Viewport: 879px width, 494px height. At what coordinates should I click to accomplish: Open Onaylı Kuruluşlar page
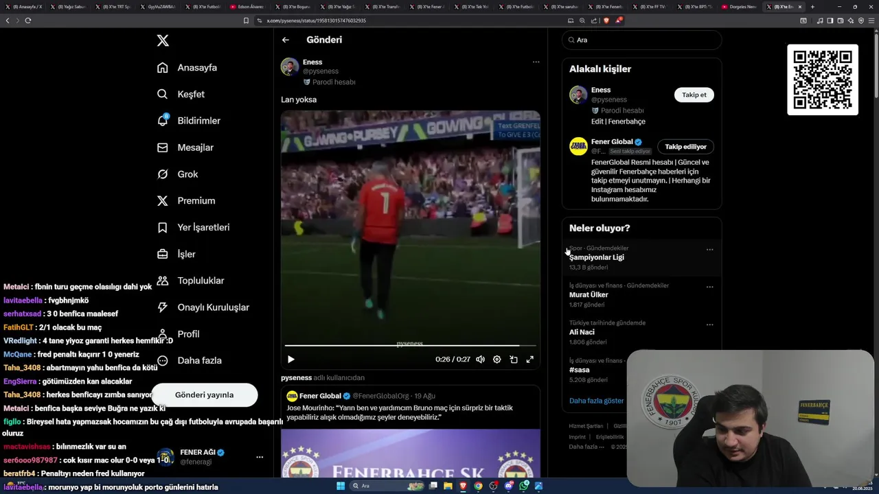coord(203,307)
